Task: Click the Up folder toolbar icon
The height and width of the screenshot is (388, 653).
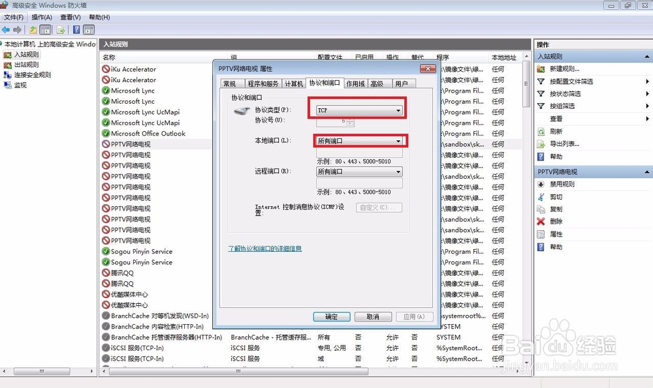Action: click(x=33, y=30)
